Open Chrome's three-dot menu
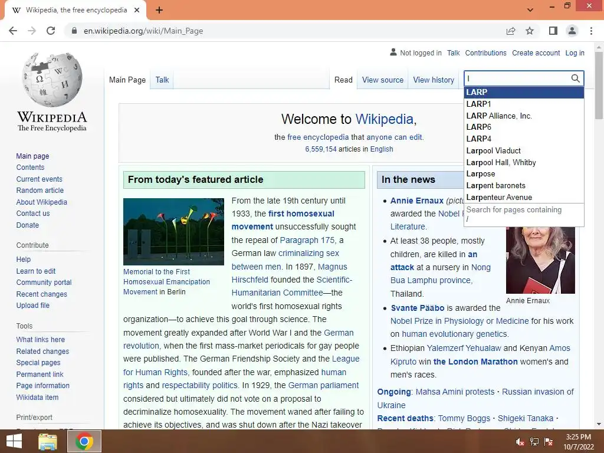 [591, 31]
